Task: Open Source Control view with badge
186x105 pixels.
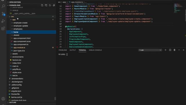Action: pos(3,14)
